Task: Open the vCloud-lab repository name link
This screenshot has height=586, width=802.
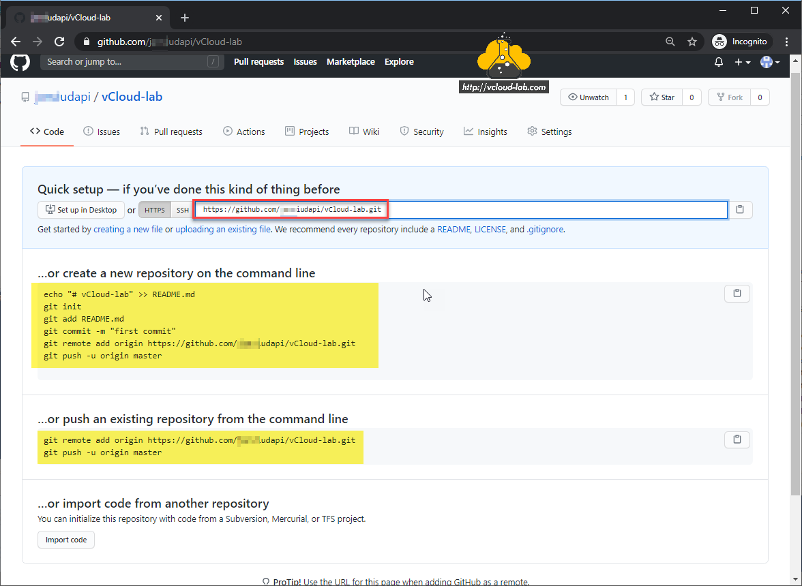Action: (132, 97)
